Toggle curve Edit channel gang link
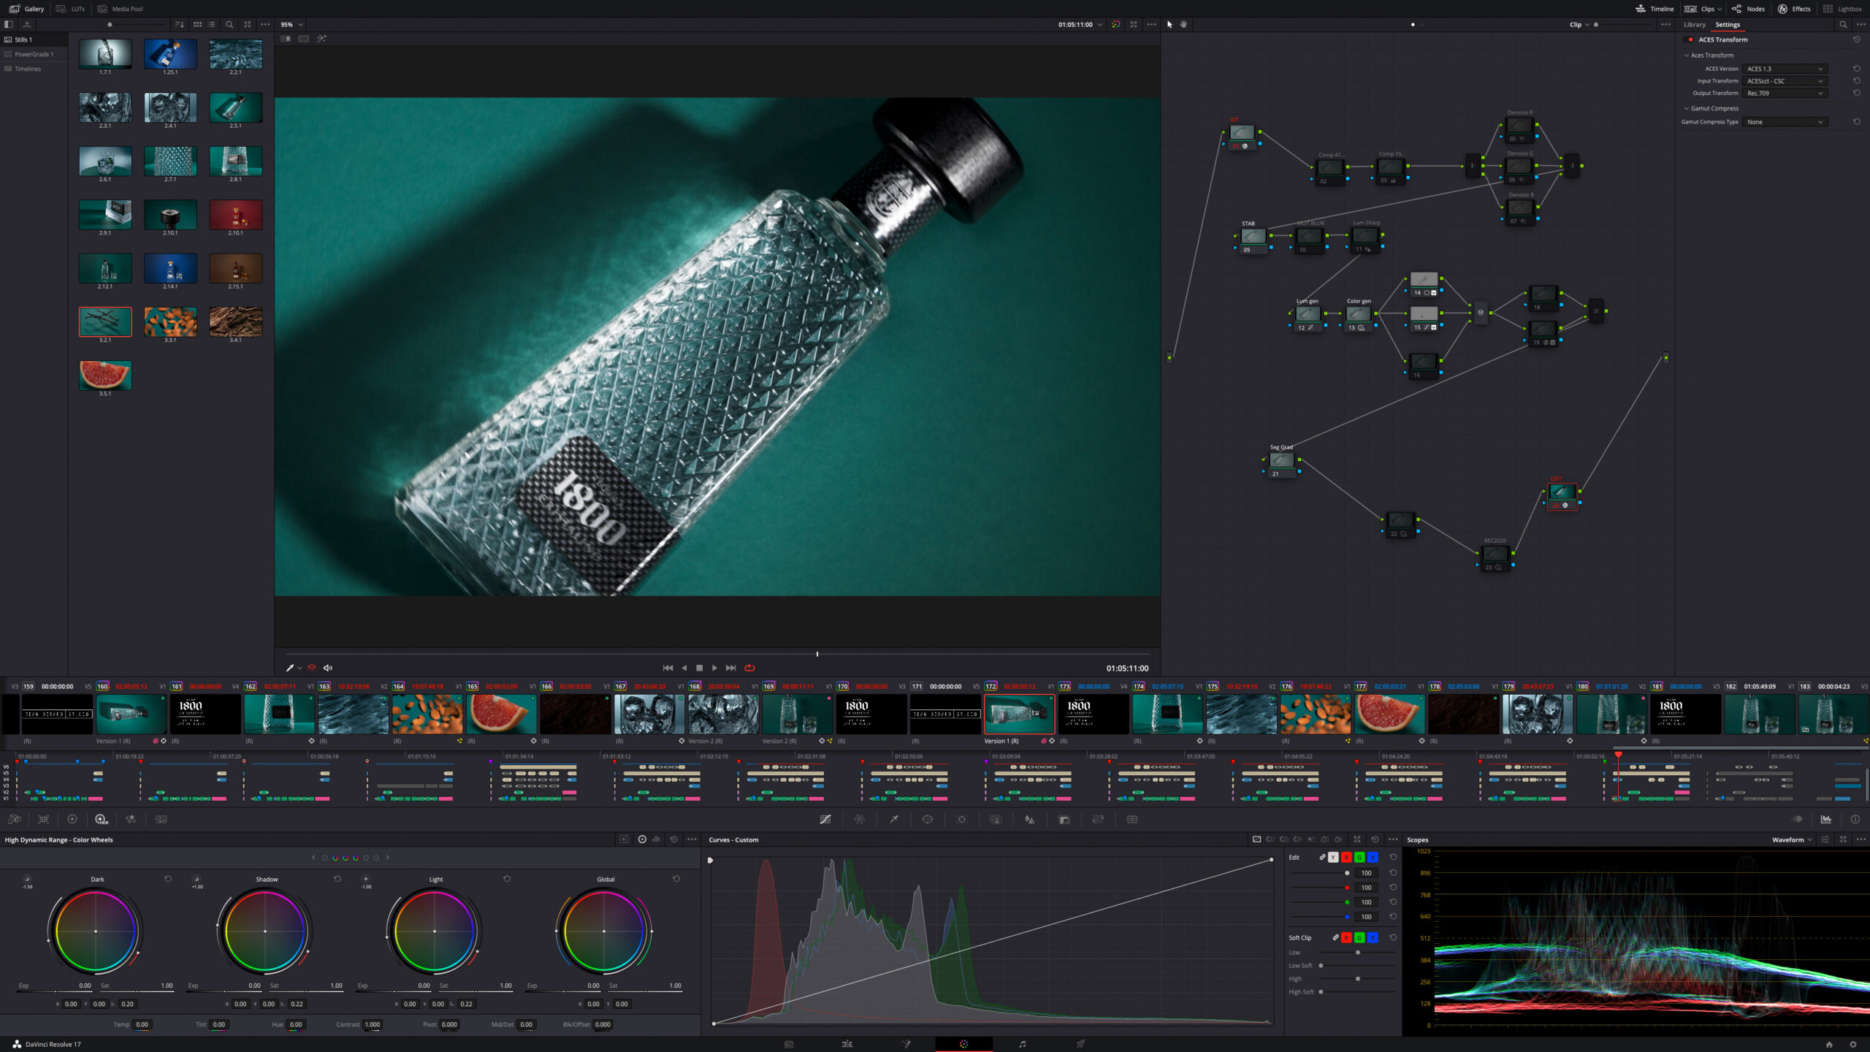 coord(1322,857)
